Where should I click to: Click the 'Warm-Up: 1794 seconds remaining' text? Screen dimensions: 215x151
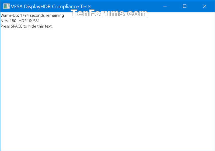coord(32,15)
